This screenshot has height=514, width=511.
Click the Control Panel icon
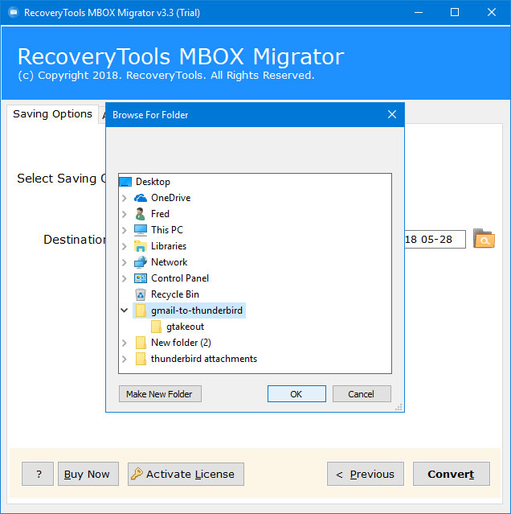(141, 278)
